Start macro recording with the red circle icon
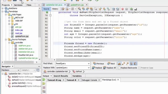This screenshot has height=94, width=168. tap(123, 9)
